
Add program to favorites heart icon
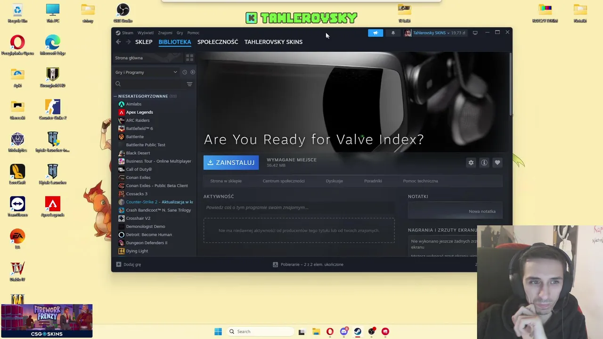coord(497,162)
